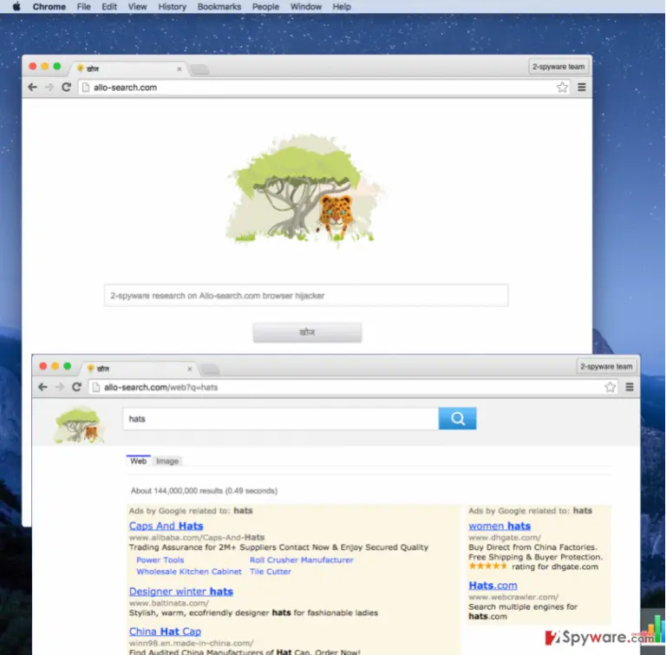This screenshot has height=655, width=666.
Task: Open the Tile Cutter sublink
Action: pos(271,571)
